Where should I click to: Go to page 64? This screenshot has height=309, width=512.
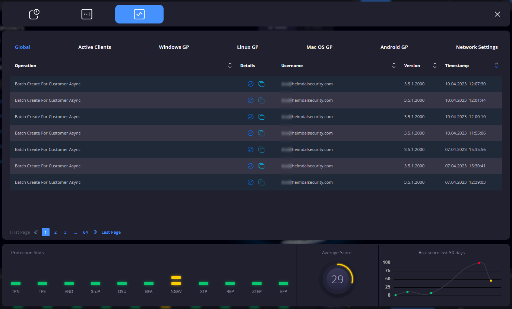click(x=85, y=232)
